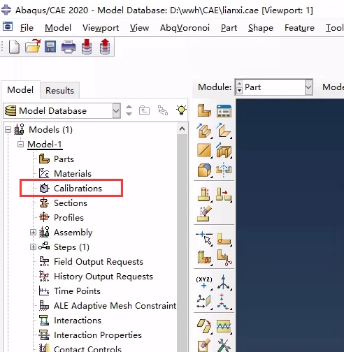The height and width of the screenshot is (352, 344).
Task: Select the Create Round or Fillet tool
Action: click(204, 170)
